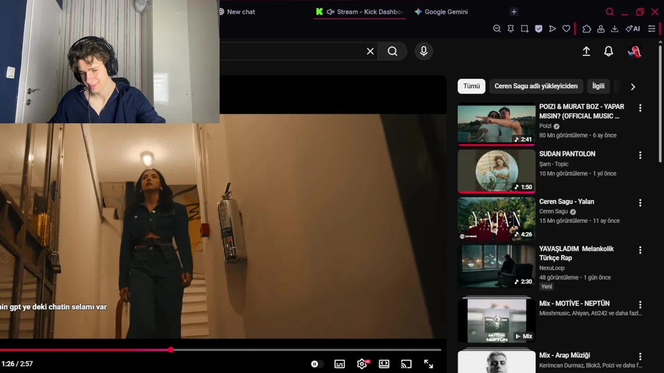The image size is (664, 373).
Task: Open YouTube notifications bell
Action: 608,51
